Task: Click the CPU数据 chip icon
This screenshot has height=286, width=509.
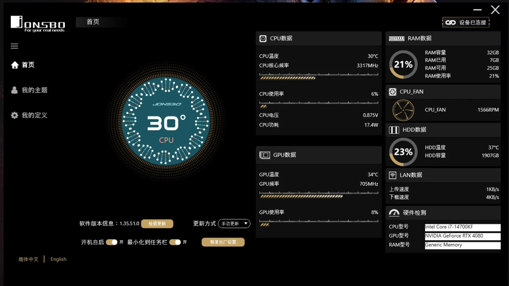Action: [x=263, y=39]
